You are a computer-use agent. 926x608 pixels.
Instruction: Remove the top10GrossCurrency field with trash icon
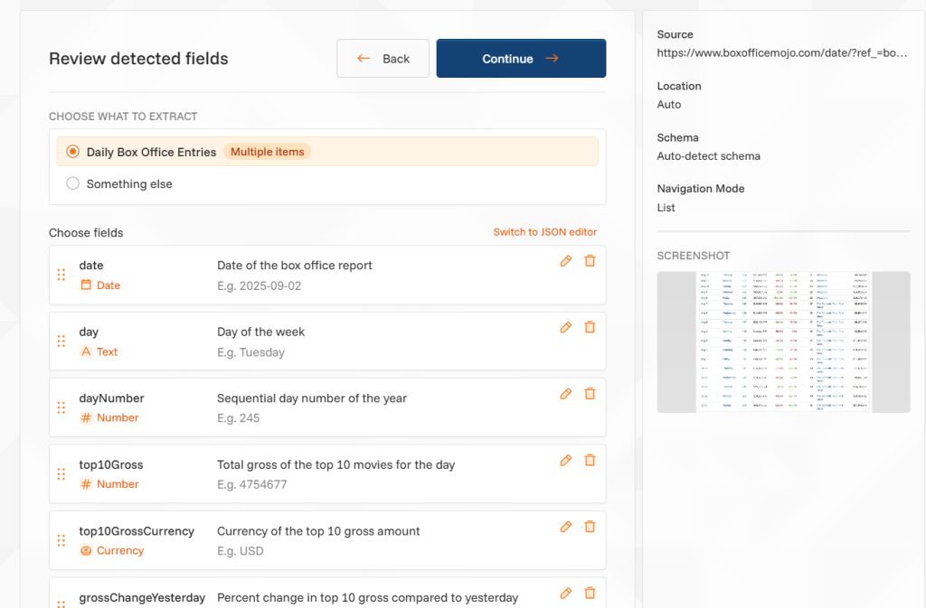click(x=590, y=527)
